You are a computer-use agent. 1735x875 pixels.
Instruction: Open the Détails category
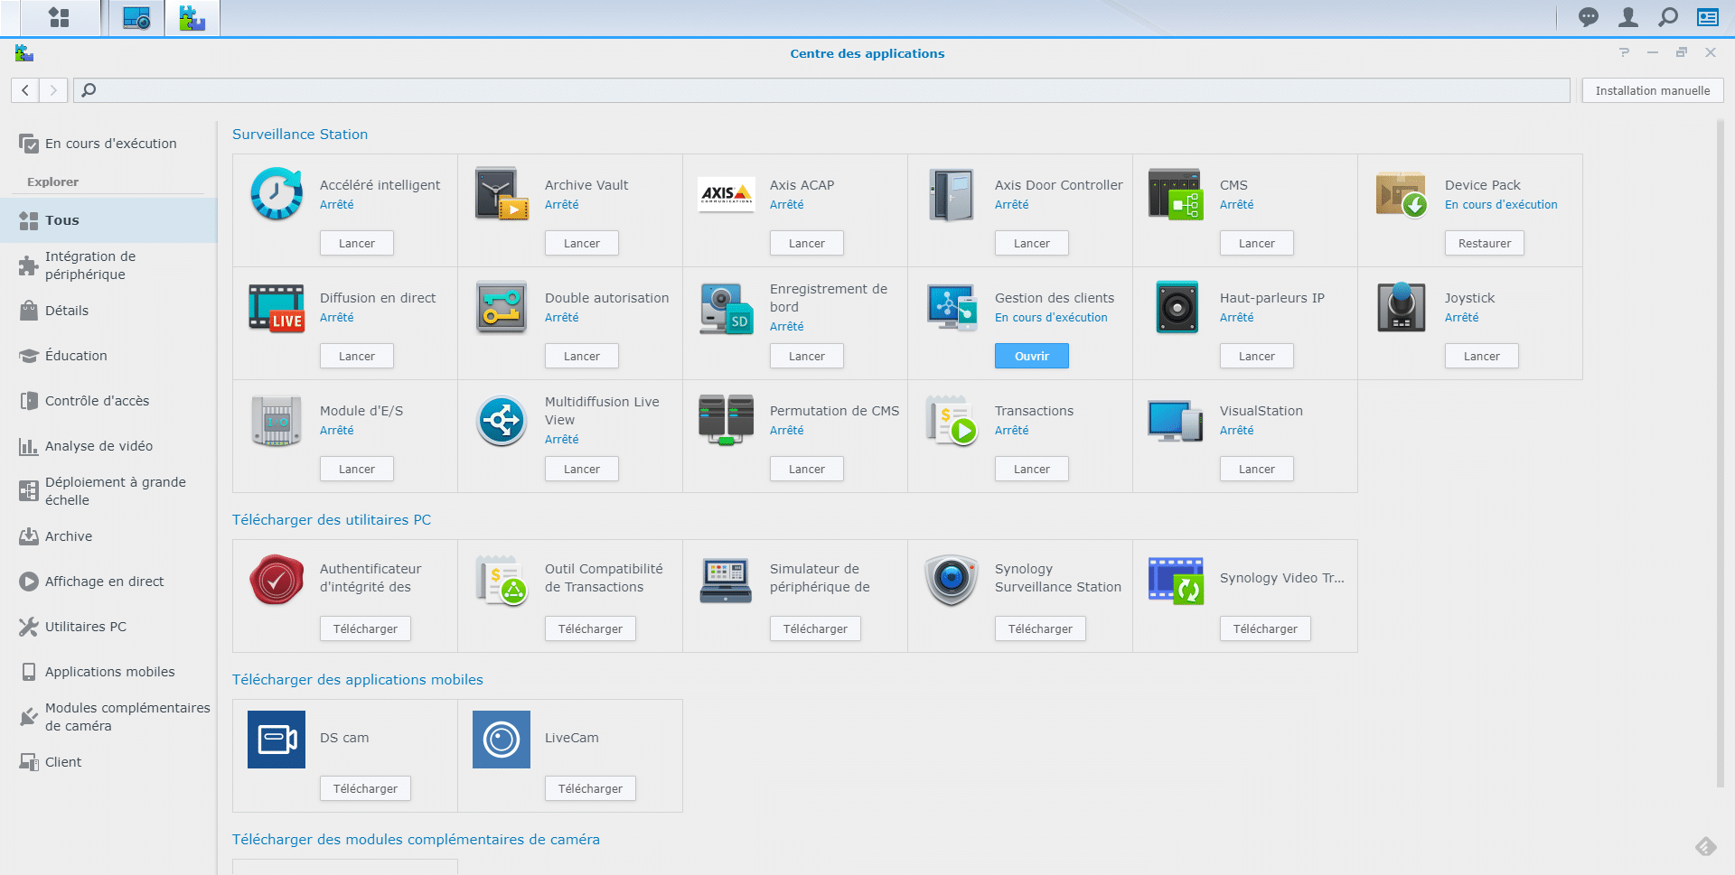tap(108, 311)
